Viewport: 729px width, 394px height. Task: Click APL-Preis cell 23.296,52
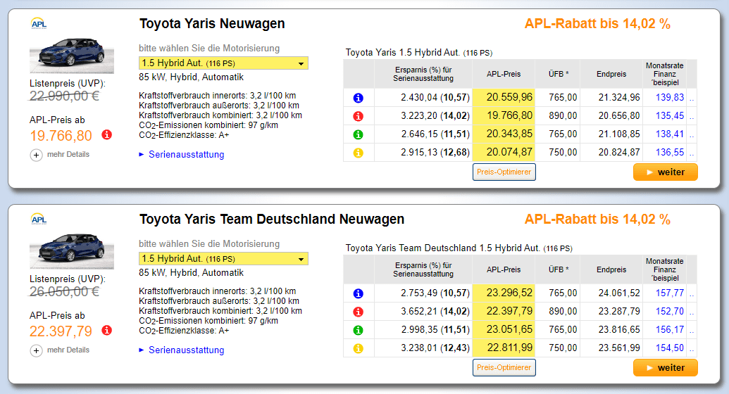(x=504, y=293)
